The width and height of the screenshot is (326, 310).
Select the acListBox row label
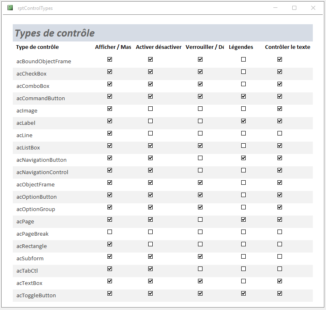[x=28, y=148]
